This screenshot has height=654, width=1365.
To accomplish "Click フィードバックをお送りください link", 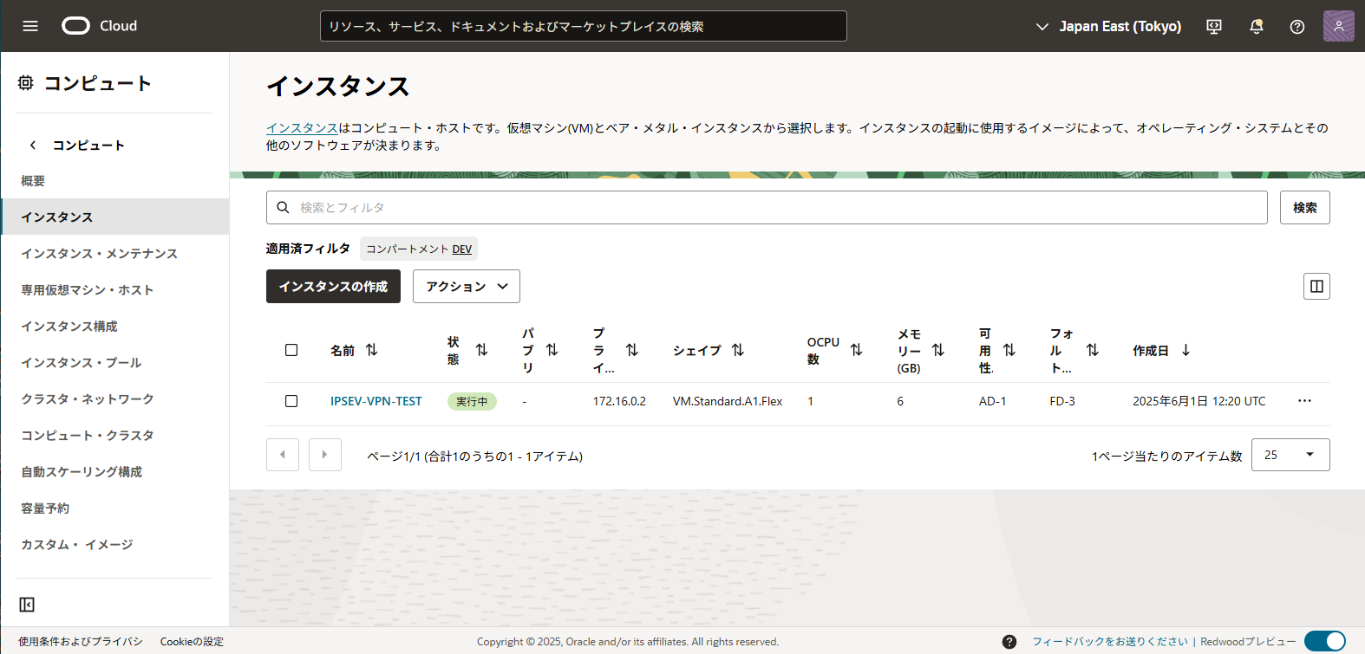I will coord(1110,642).
